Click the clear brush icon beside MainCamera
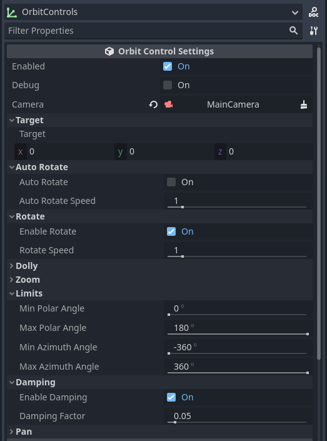This screenshot has height=441, width=327. [304, 104]
